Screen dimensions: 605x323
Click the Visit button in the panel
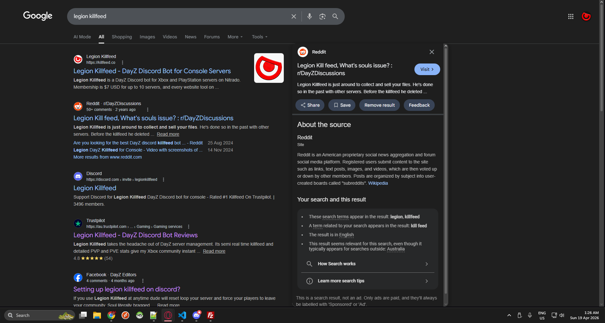coord(427,69)
